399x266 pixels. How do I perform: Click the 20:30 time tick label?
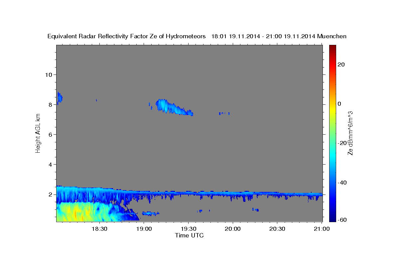point(277,229)
